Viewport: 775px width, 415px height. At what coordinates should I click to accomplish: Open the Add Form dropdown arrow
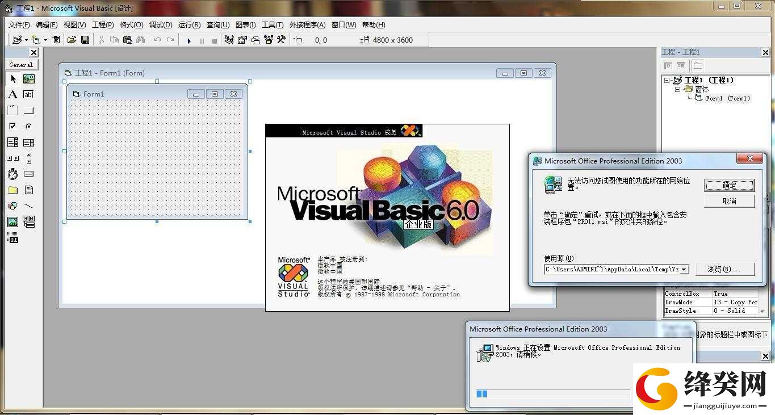pos(45,40)
